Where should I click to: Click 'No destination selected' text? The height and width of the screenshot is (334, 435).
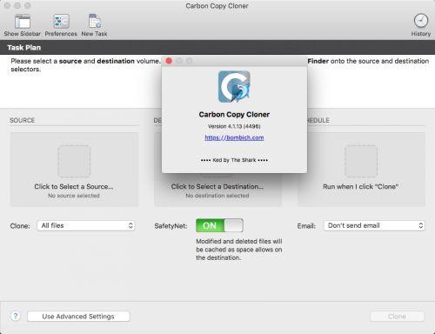point(217,196)
